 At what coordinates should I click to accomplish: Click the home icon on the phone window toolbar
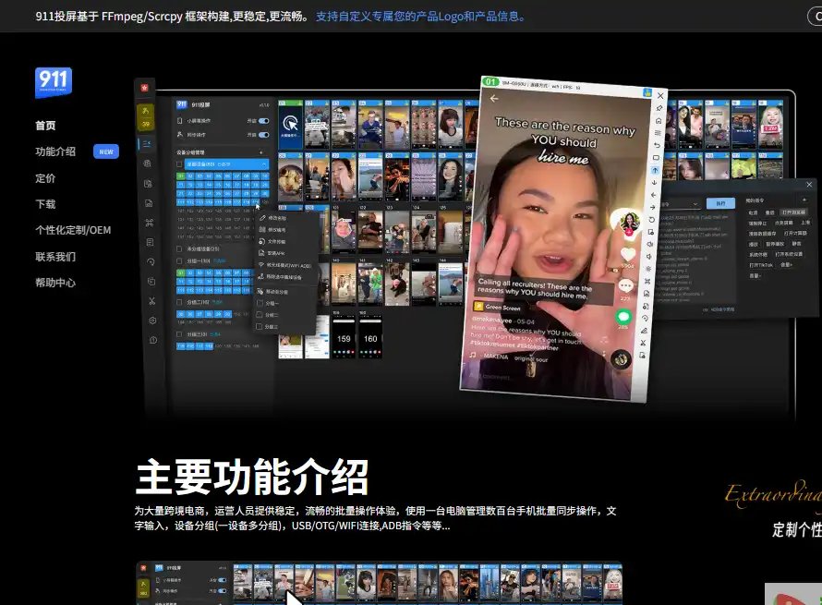[659, 121]
